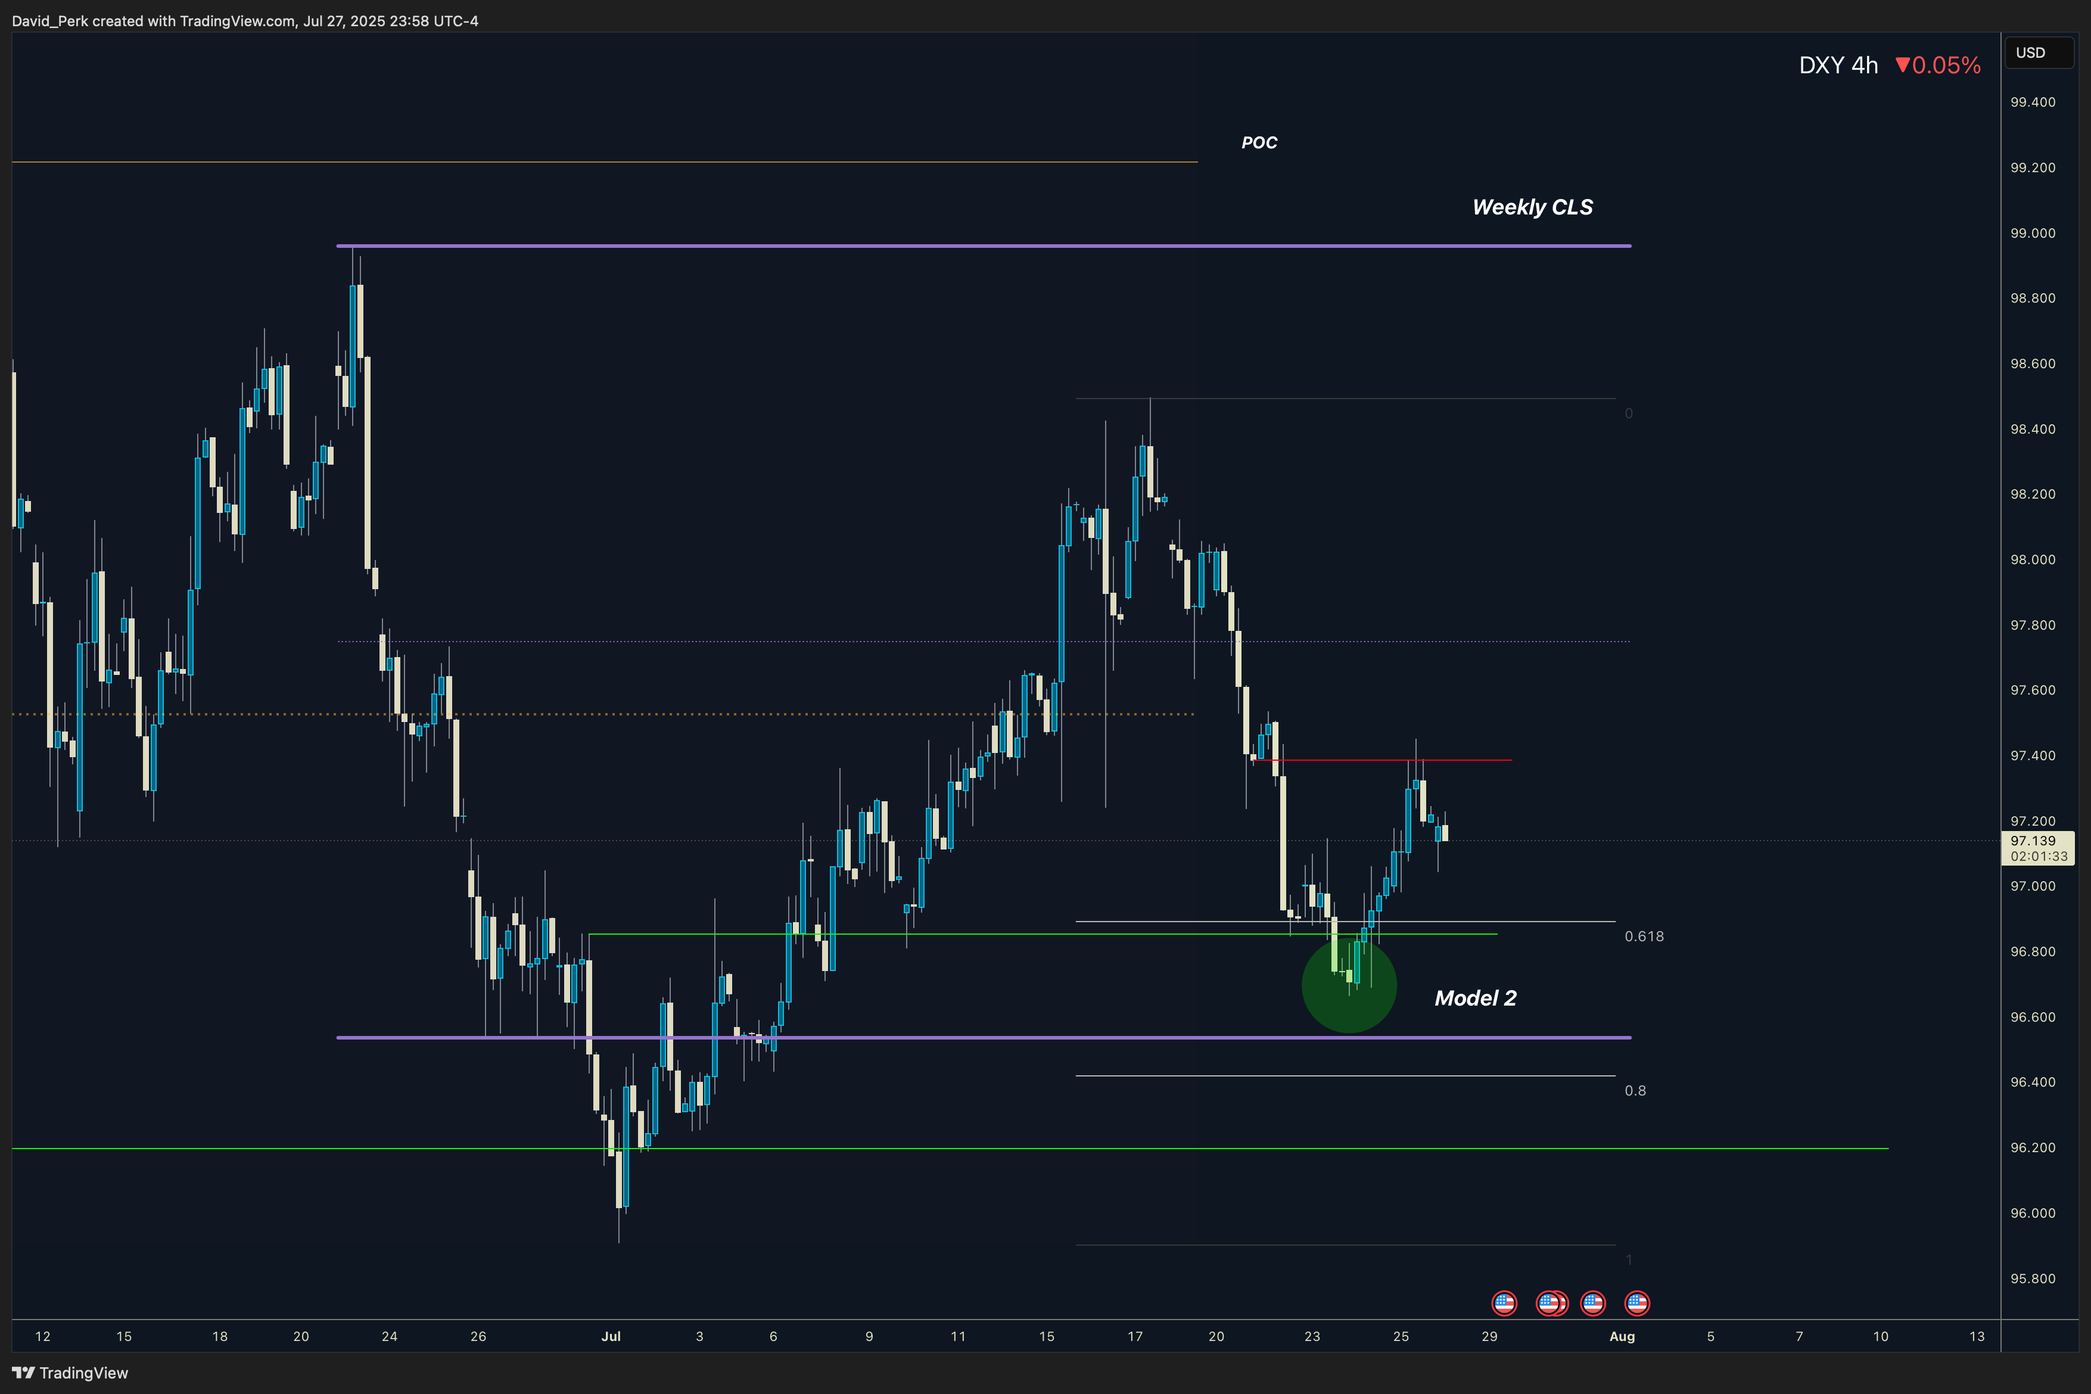Click the green circle highlight near Model 2

point(1349,985)
